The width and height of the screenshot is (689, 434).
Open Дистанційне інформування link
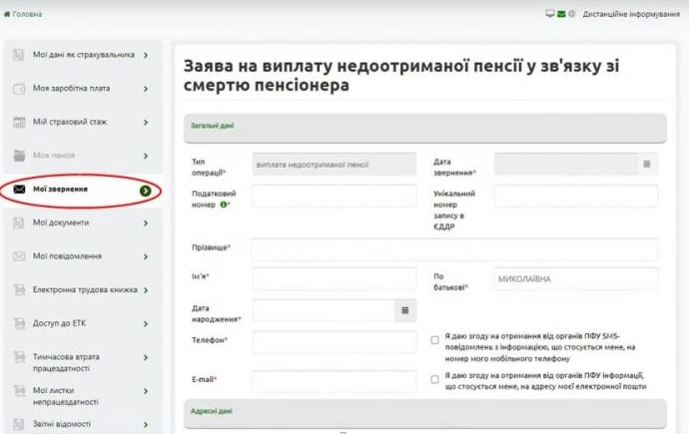coord(631,14)
